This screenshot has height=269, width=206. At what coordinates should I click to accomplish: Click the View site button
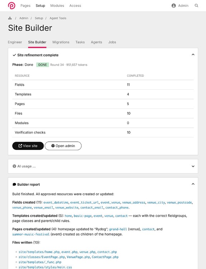(28, 146)
